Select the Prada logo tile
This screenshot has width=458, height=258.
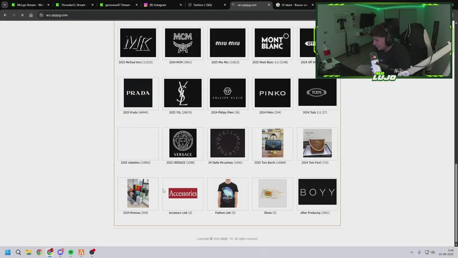pos(138,93)
